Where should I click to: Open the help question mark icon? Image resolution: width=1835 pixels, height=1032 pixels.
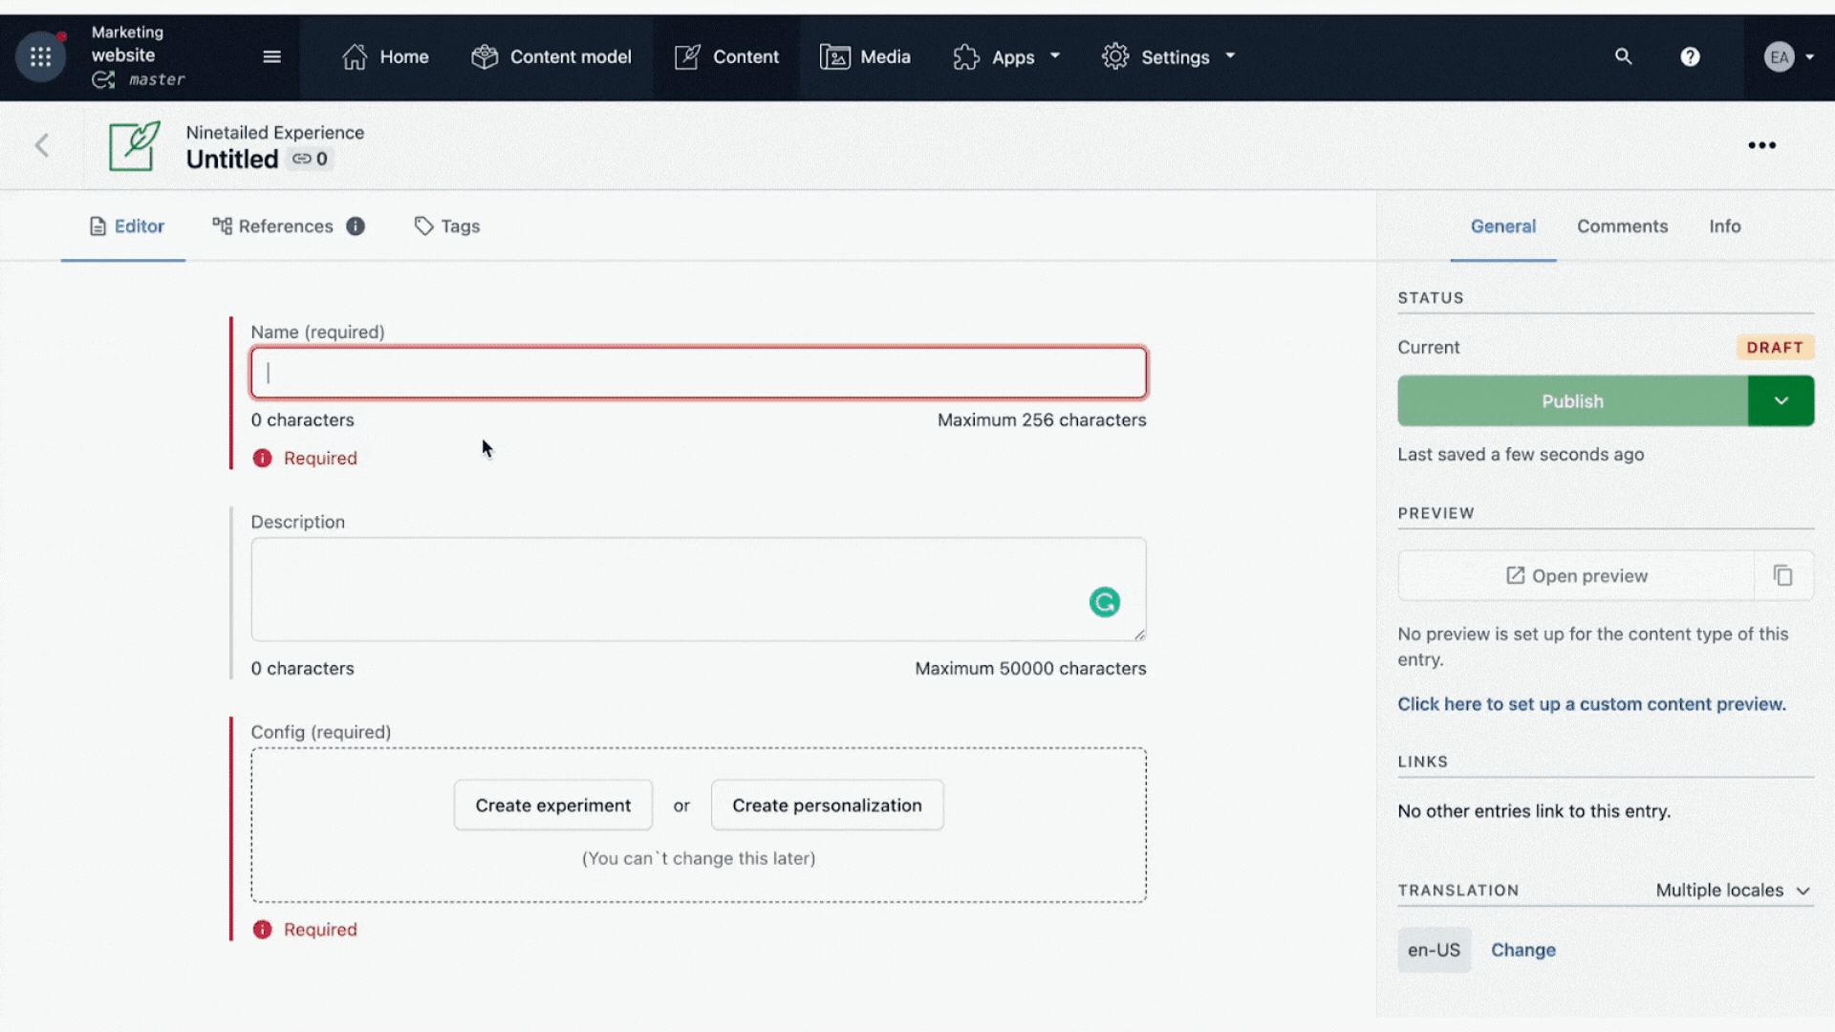click(1690, 57)
